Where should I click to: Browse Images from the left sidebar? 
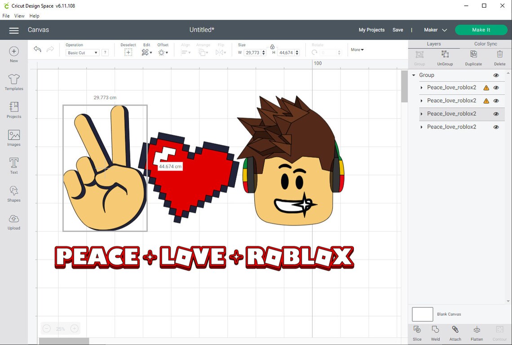(13, 137)
